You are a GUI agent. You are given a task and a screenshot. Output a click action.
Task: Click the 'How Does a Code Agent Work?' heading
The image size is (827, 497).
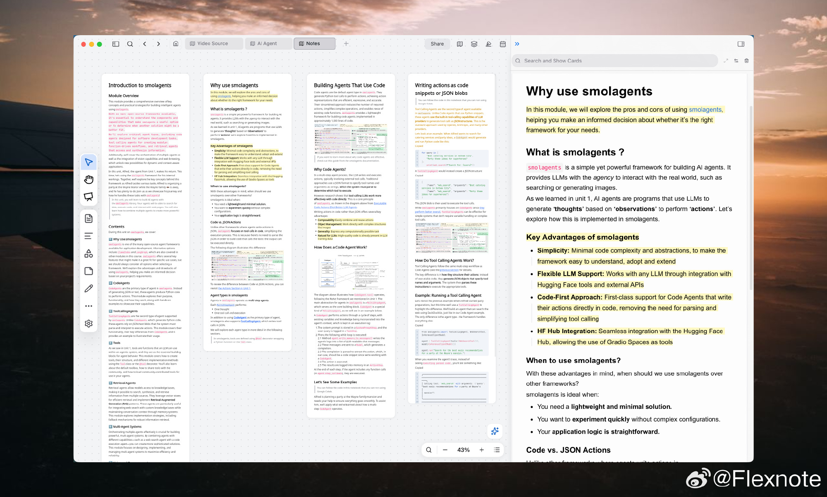340,247
